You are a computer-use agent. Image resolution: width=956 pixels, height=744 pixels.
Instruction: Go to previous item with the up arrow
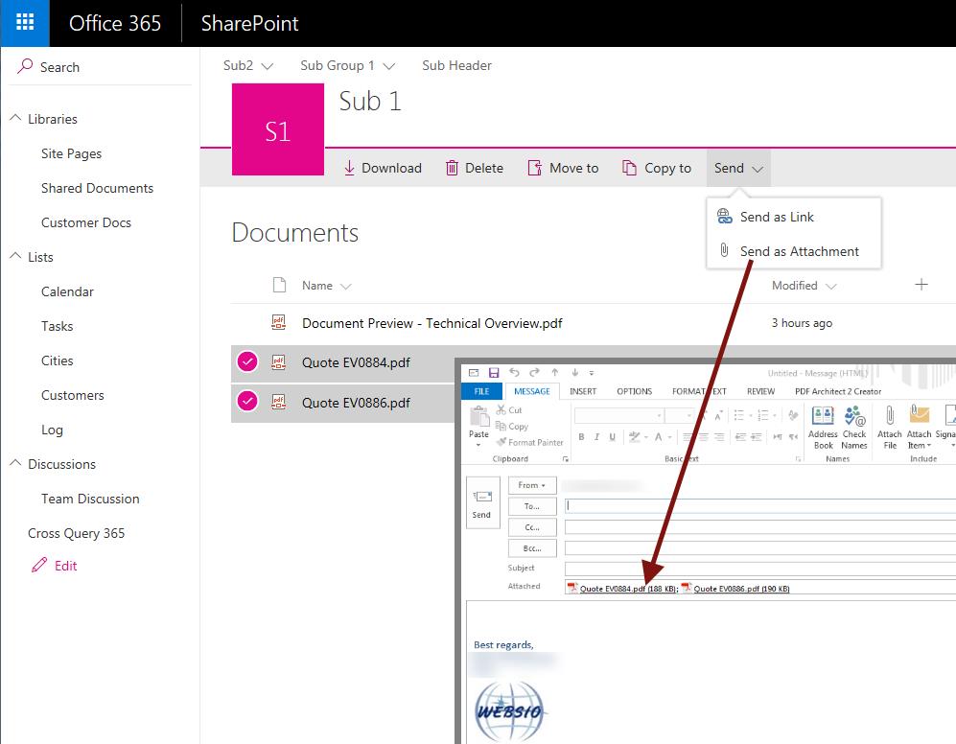click(x=555, y=373)
